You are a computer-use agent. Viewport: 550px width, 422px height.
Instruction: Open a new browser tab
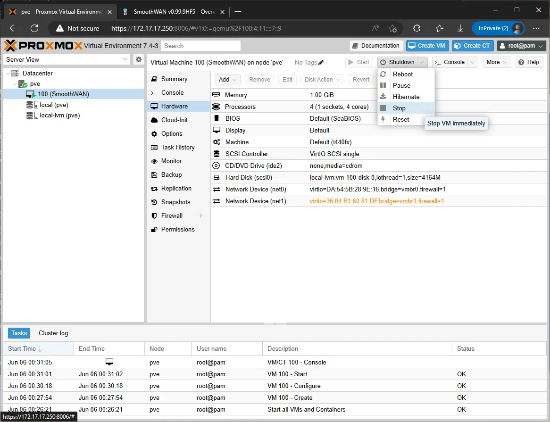(x=238, y=12)
